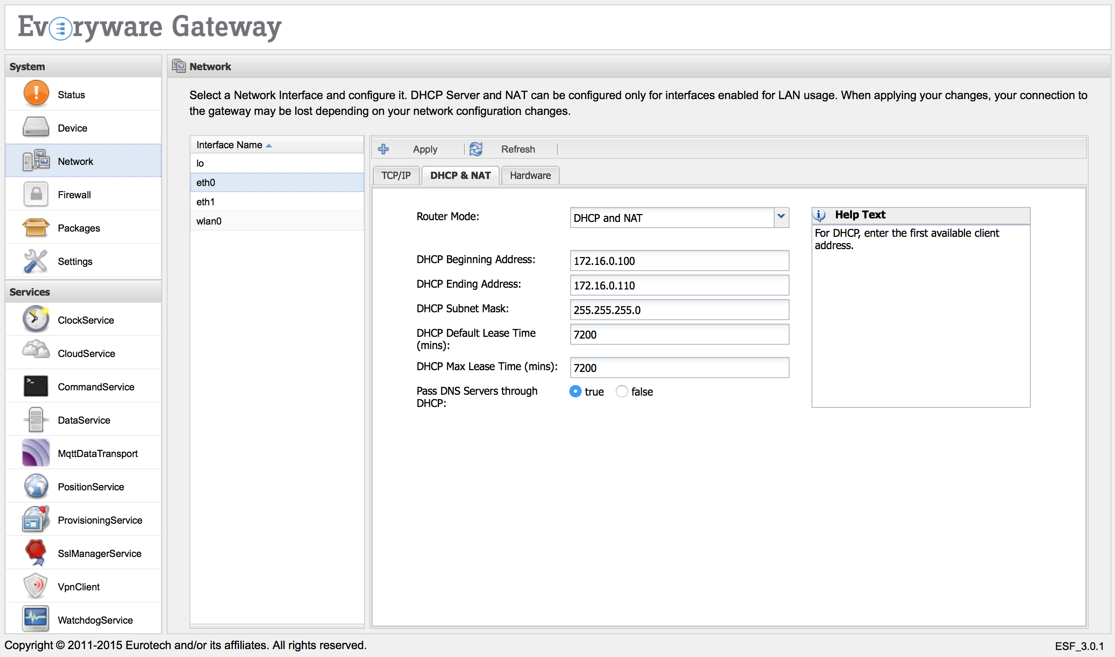
Task: Click the ESF_3.0.1 version text
Action: 1079,646
